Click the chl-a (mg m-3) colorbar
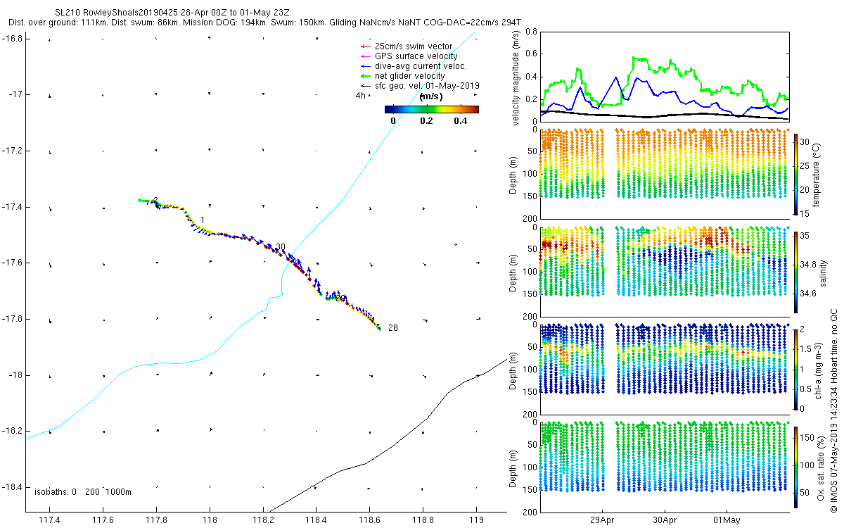 [x=796, y=369]
